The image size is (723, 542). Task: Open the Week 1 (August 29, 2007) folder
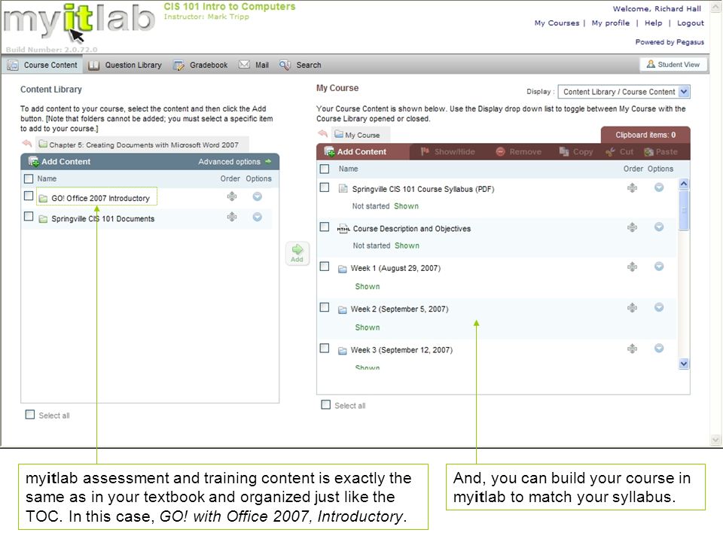395,268
